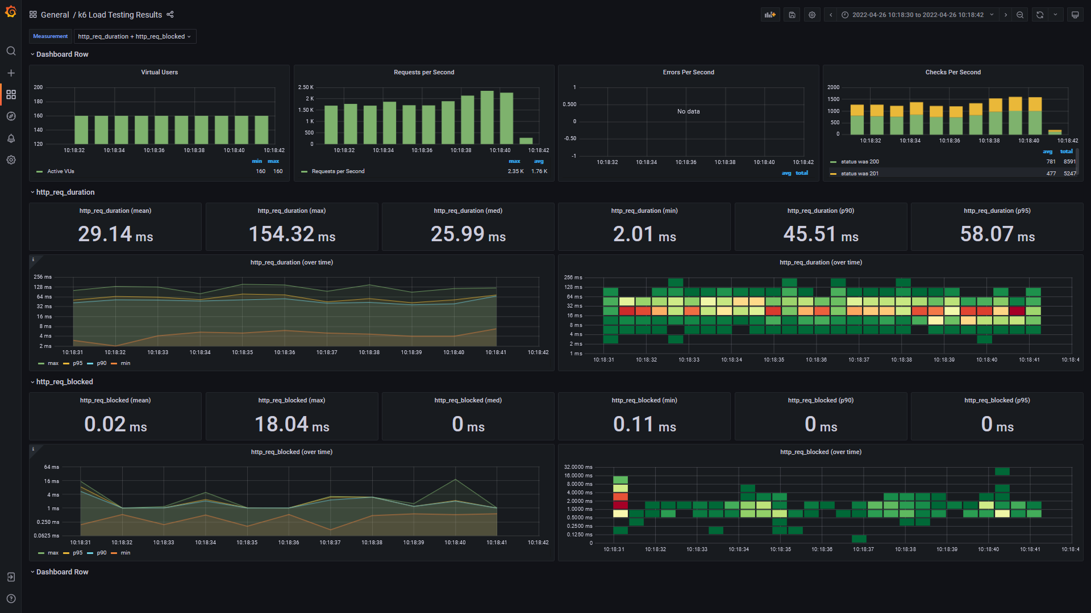
Task: Click the add panel icon
Action: [x=770, y=15]
